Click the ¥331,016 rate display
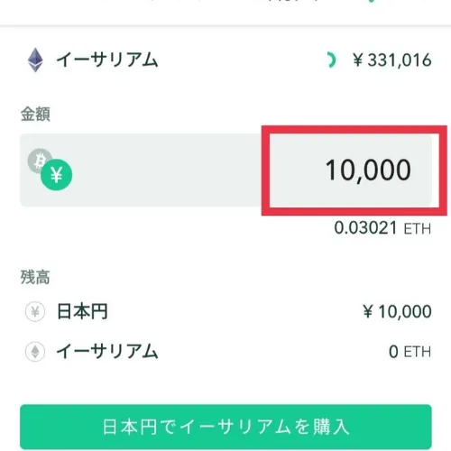The image size is (451, 451). [392, 60]
